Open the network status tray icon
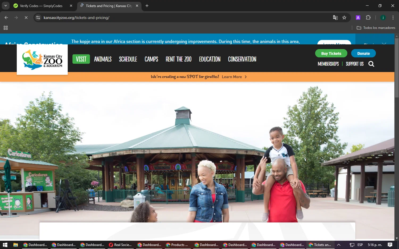Image resolution: width=399 pixels, height=249 pixels. [x=352, y=245]
